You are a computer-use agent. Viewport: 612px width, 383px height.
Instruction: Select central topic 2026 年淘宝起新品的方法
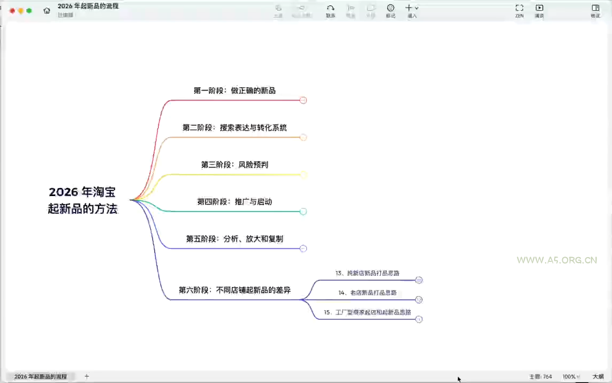82,200
